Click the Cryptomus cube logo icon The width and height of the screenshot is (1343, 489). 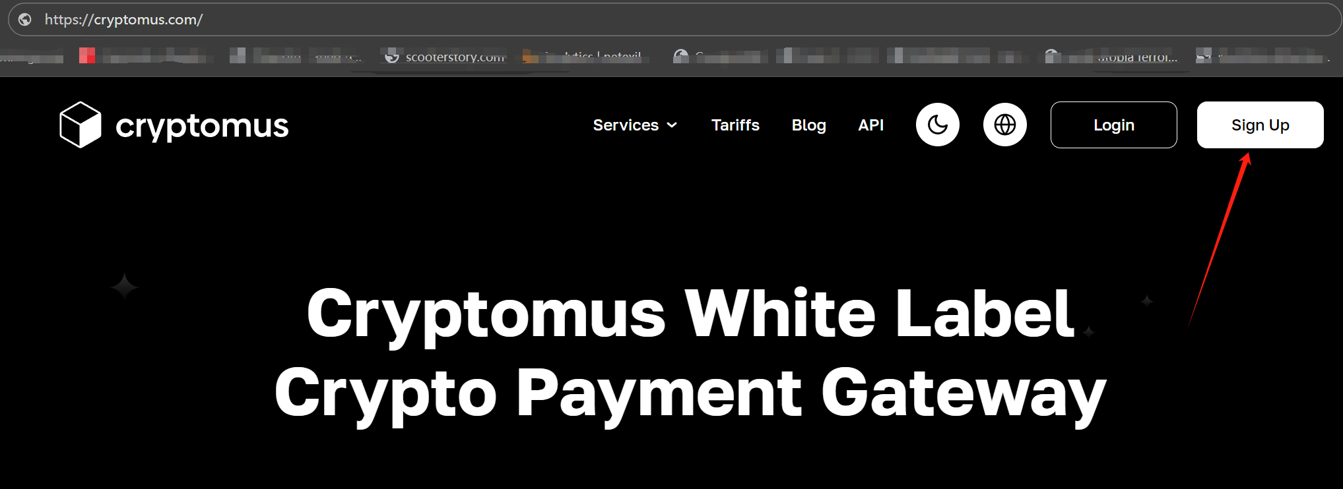(81, 125)
